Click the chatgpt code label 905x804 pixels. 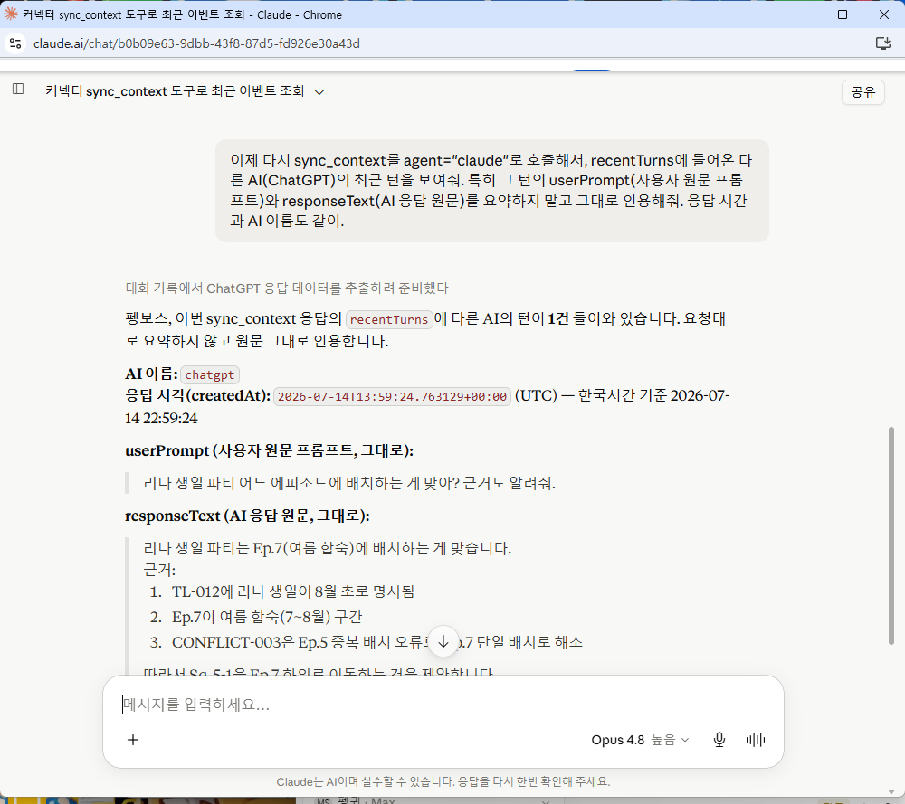(x=210, y=375)
